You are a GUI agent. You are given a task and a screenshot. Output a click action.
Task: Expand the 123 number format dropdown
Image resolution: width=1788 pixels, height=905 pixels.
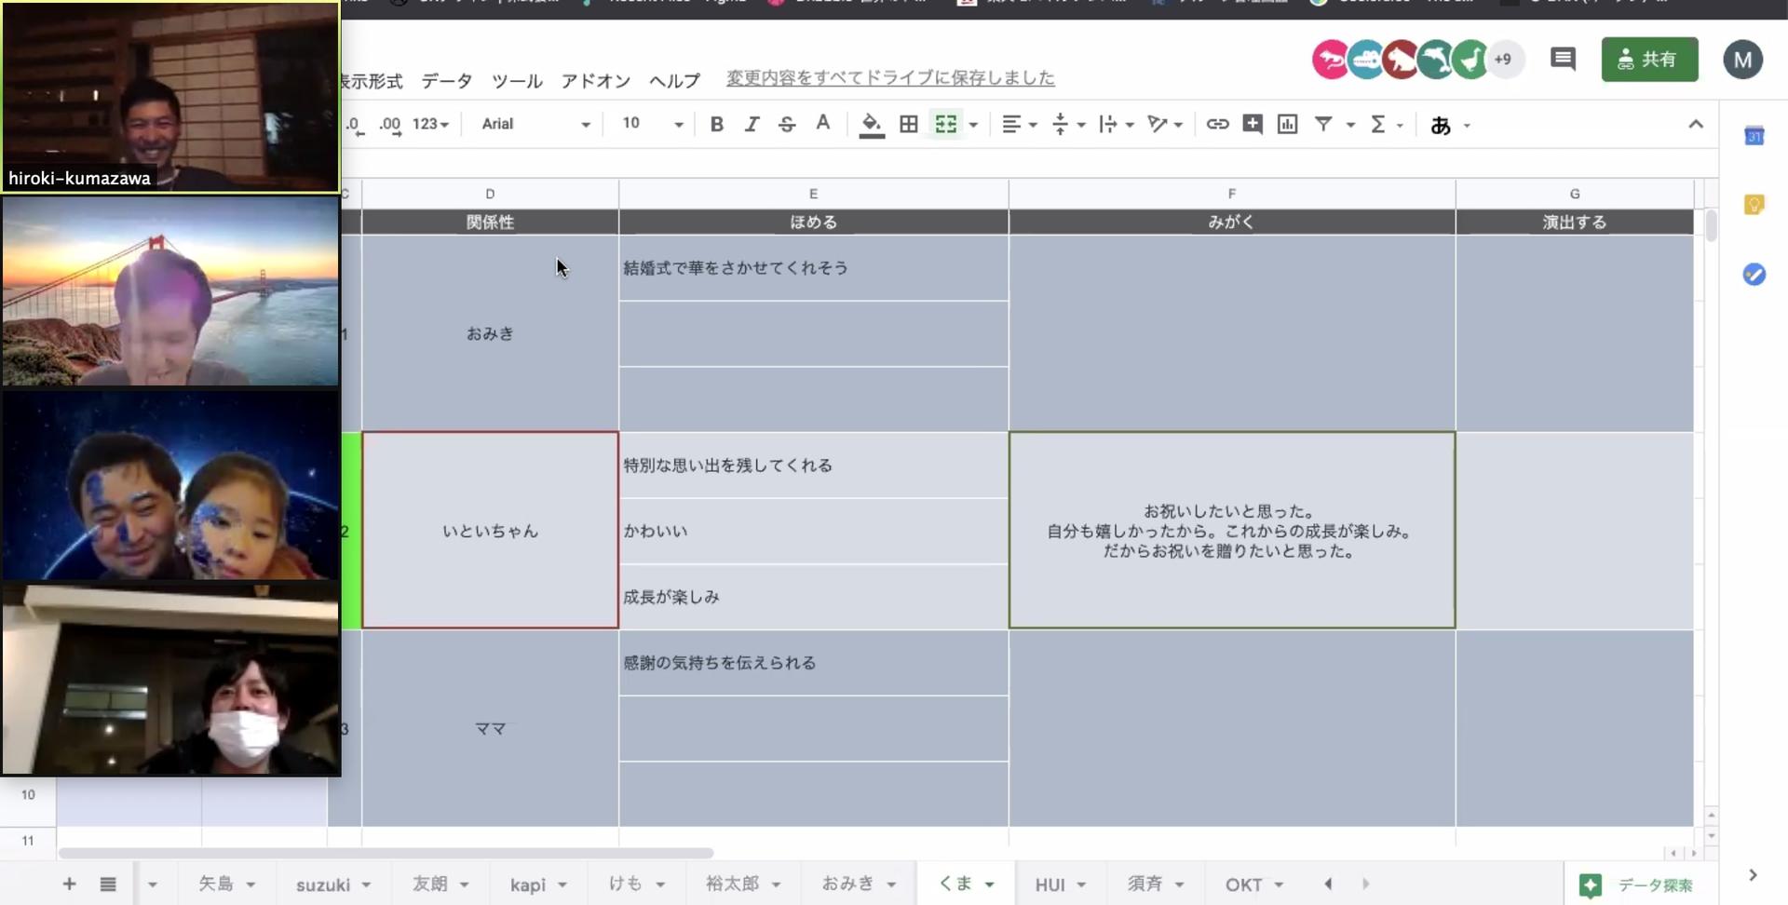tap(430, 124)
